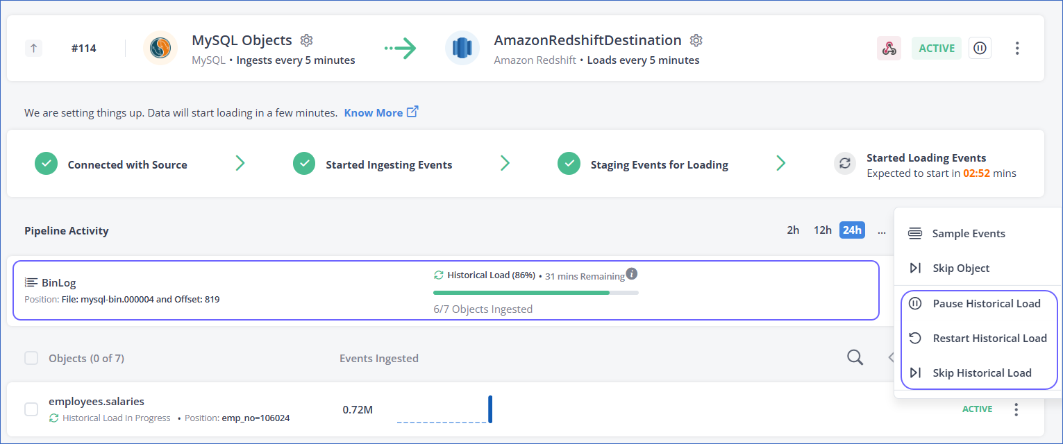
Task: Click the info icon beside 31 mins Remaining
Action: click(x=631, y=273)
